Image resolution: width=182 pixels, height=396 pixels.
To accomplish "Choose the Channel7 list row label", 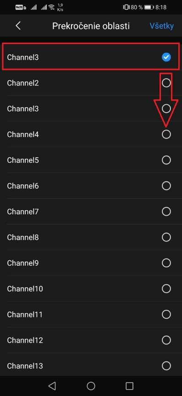I will pyautogui.click(x=23, y=212).
